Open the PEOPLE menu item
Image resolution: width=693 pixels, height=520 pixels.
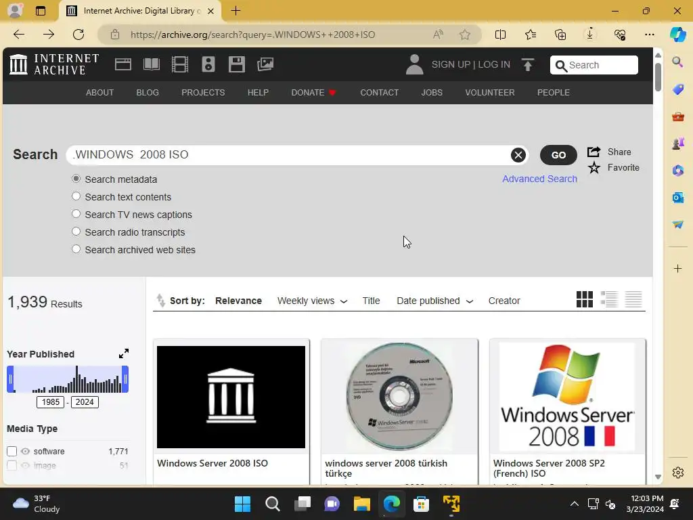tap(554, 92)
